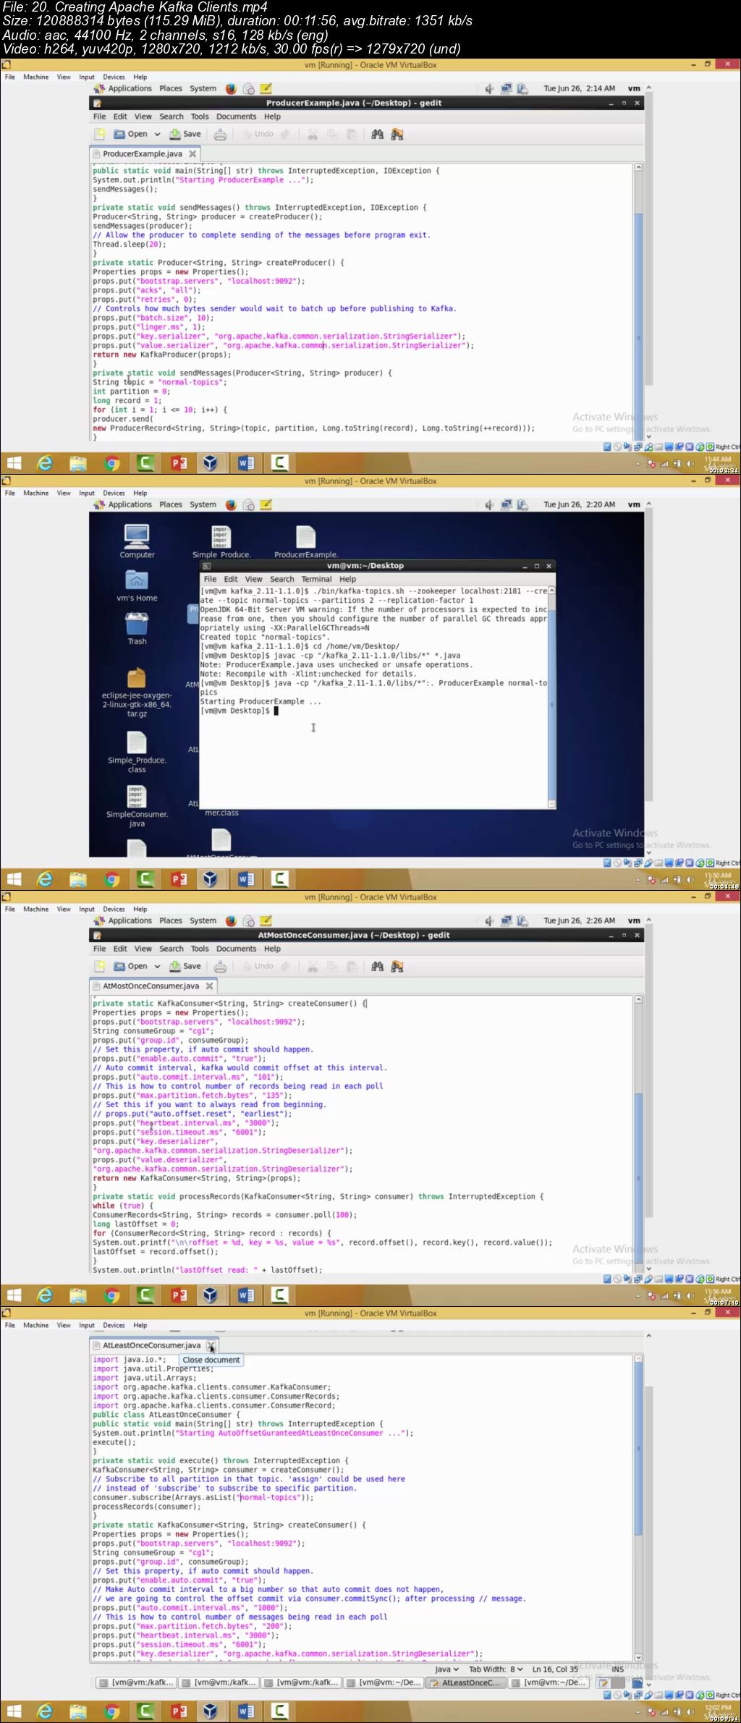Click vertical scrollbar of vm@vm:~/Desktop terminal

[x=551, y=696]
